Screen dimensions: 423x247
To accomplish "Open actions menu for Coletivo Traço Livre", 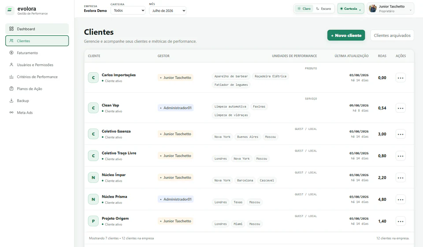I will click(401, 156).
